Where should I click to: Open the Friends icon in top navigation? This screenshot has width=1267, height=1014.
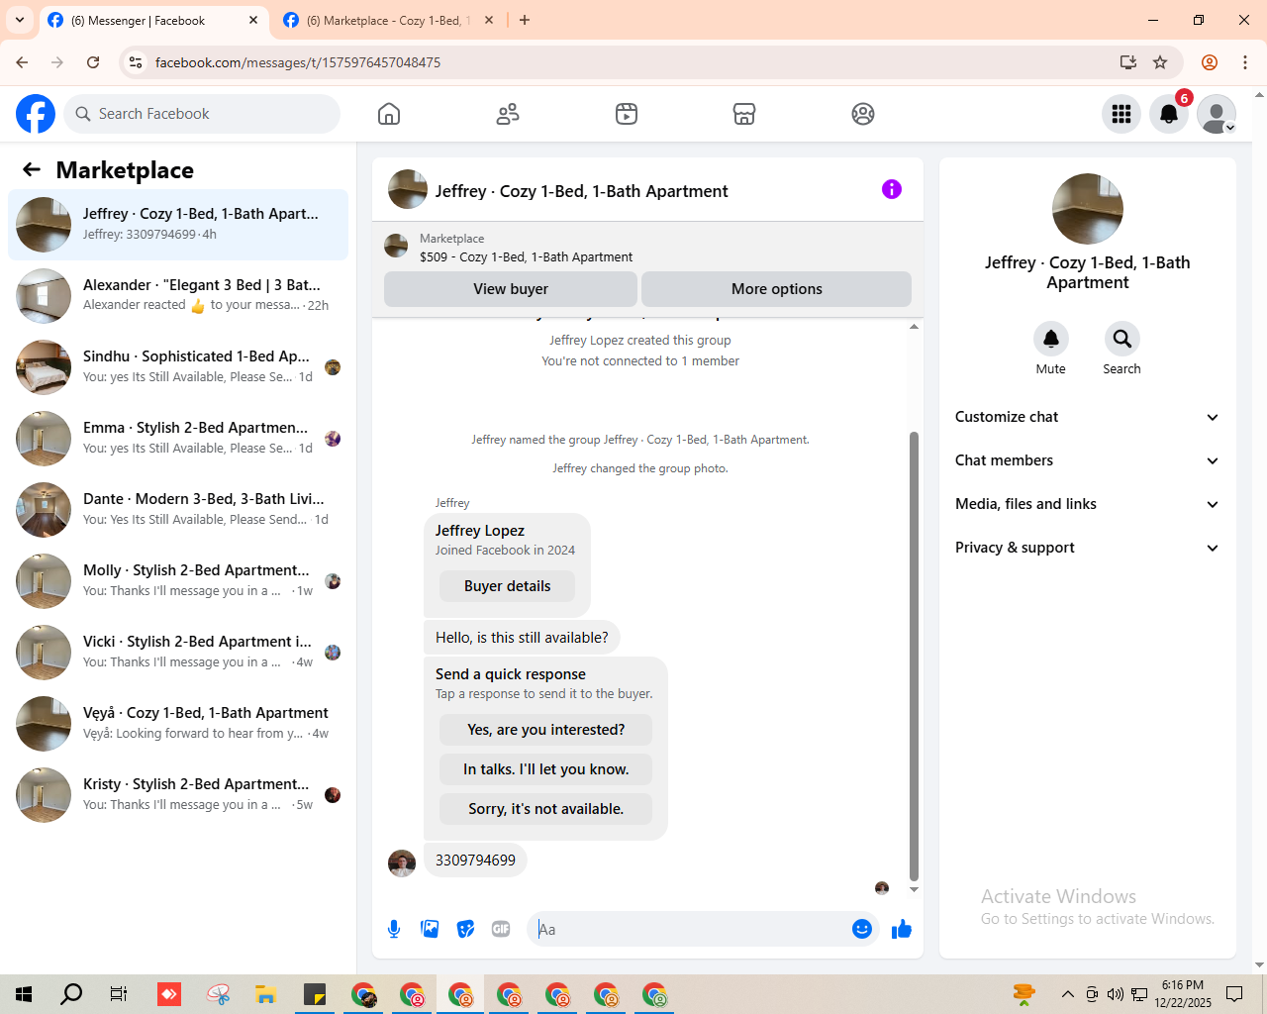(x=508, y=114)
